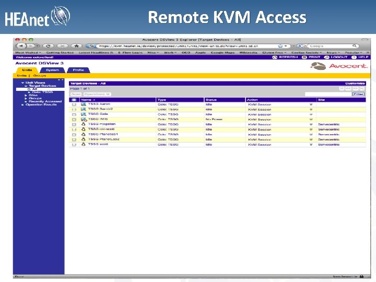Image resolution: width=376 pixels, height=282 pixels.
Task: Sort by the Status column header
Action: (x=211, y=100)
